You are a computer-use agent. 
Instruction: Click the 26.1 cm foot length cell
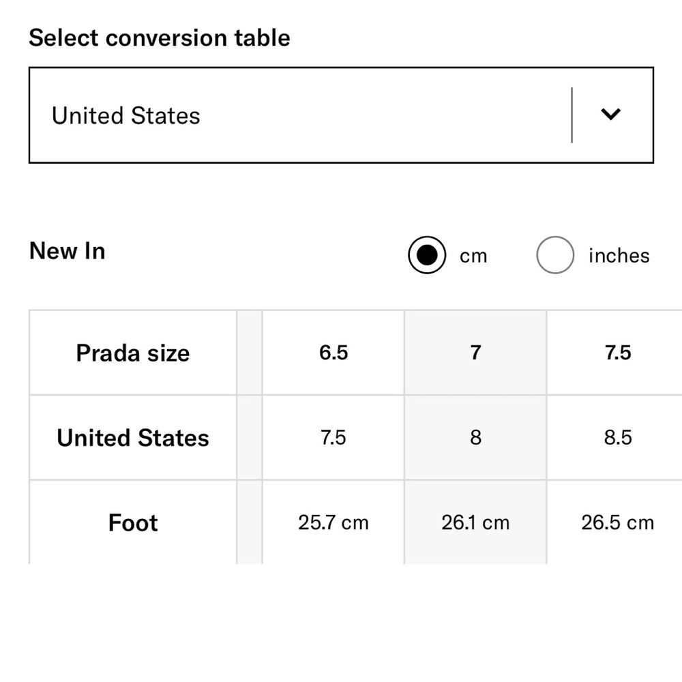(x=475, y=522)
